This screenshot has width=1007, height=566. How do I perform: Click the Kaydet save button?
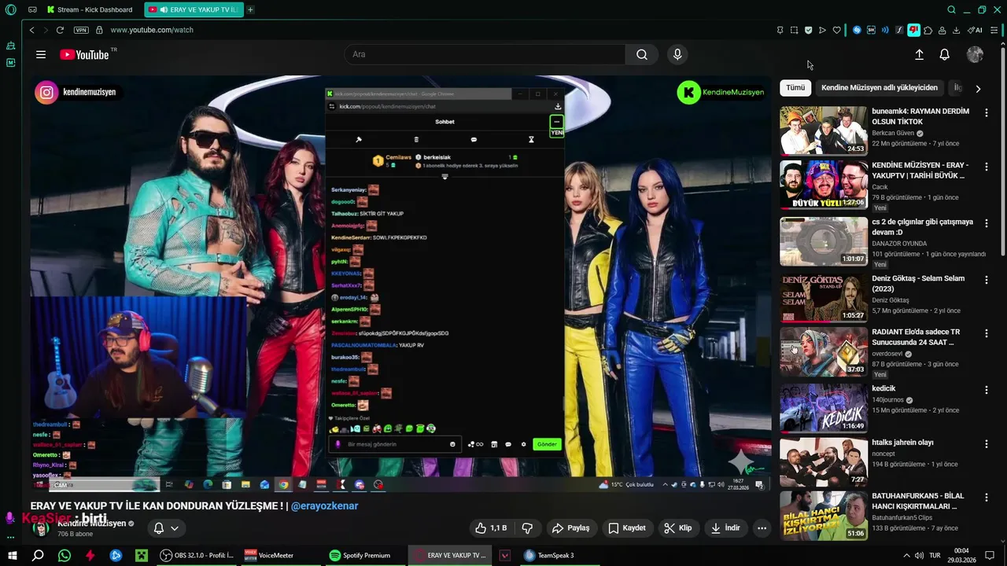(x=627, y=528)
